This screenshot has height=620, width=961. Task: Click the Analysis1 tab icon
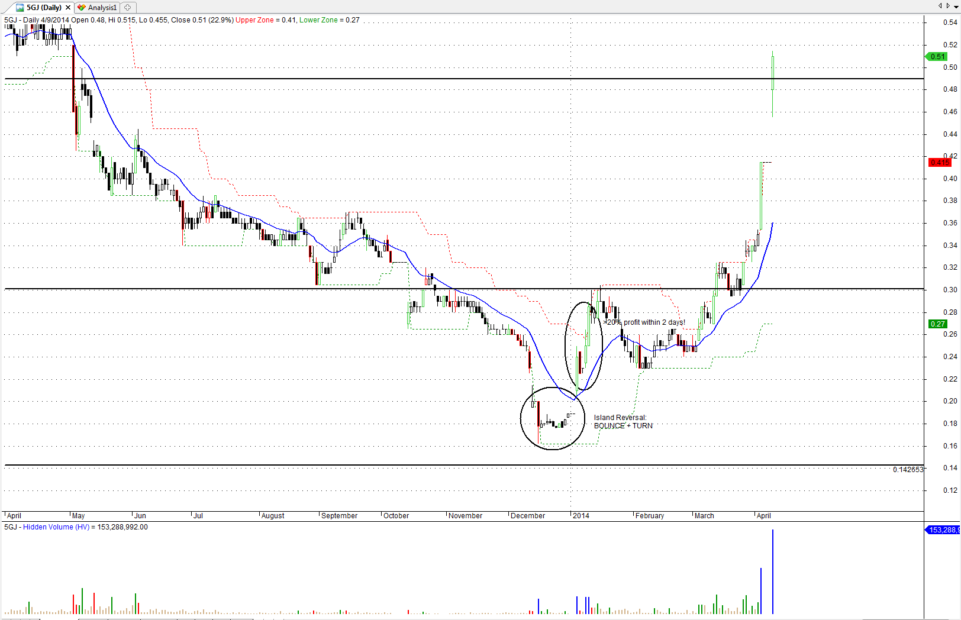click(x=82, y=8)
